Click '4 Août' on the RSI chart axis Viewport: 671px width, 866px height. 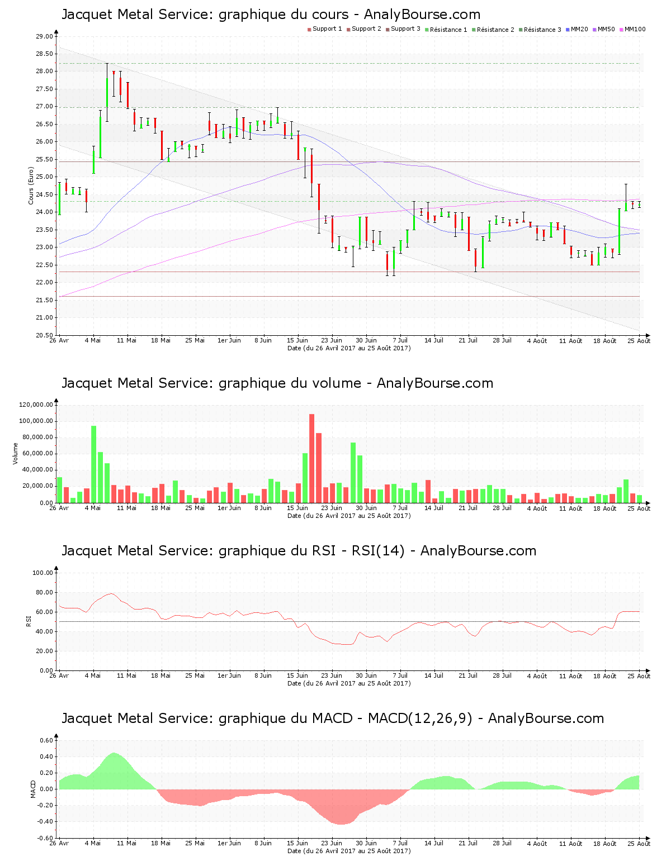[537, 675]
